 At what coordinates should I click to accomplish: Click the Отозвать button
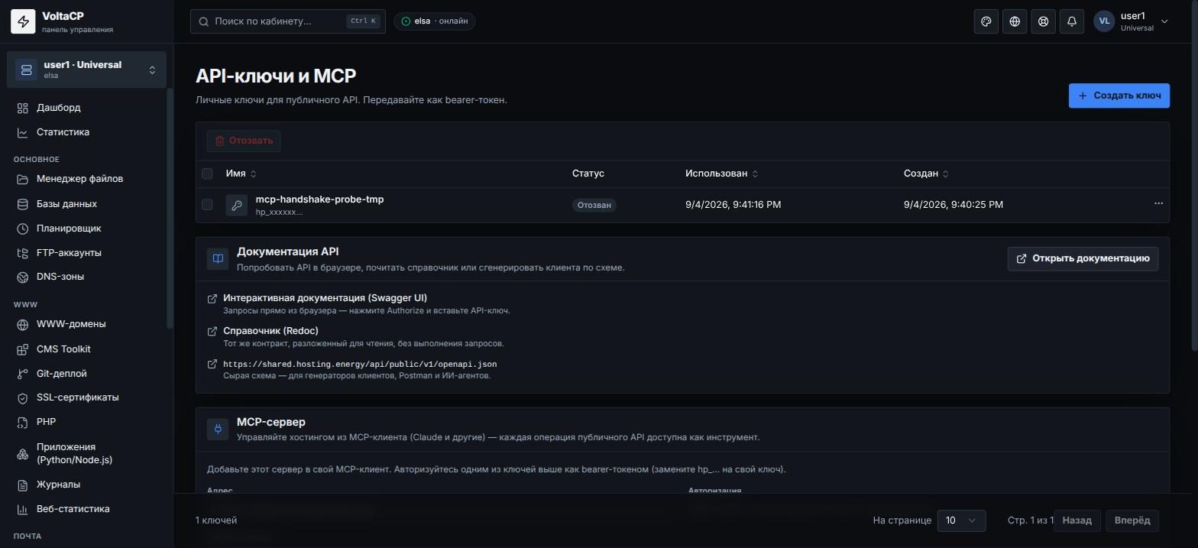244,141
